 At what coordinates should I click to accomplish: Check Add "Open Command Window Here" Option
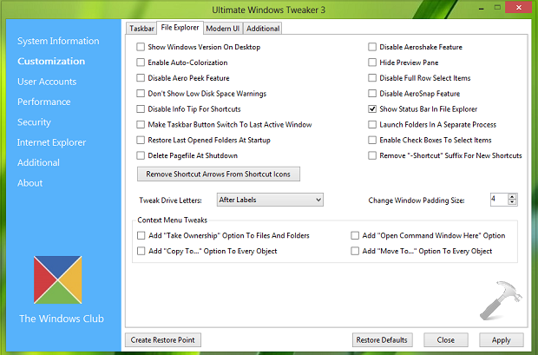(x=355, y=235)
